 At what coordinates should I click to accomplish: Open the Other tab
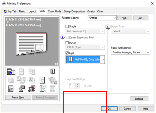tap(100, 11)
